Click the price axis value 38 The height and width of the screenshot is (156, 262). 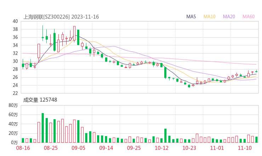pyautogui.click(x=15, y=29)
